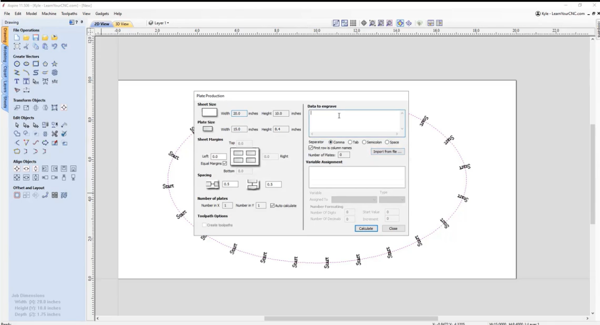Open the Copy Along Vectors tool
This screenshot has height=325, width=600.
(x=45, y=195)
